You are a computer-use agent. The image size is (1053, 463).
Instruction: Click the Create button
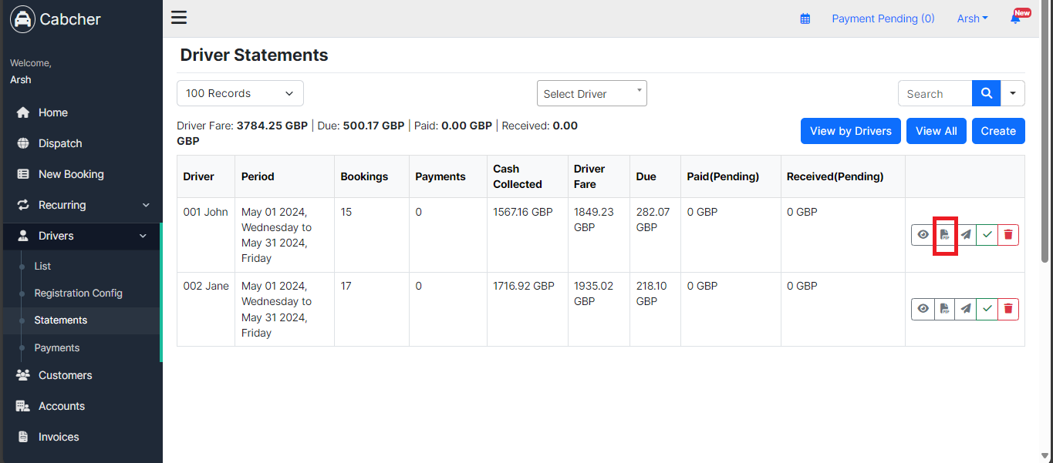click(998, 131)
